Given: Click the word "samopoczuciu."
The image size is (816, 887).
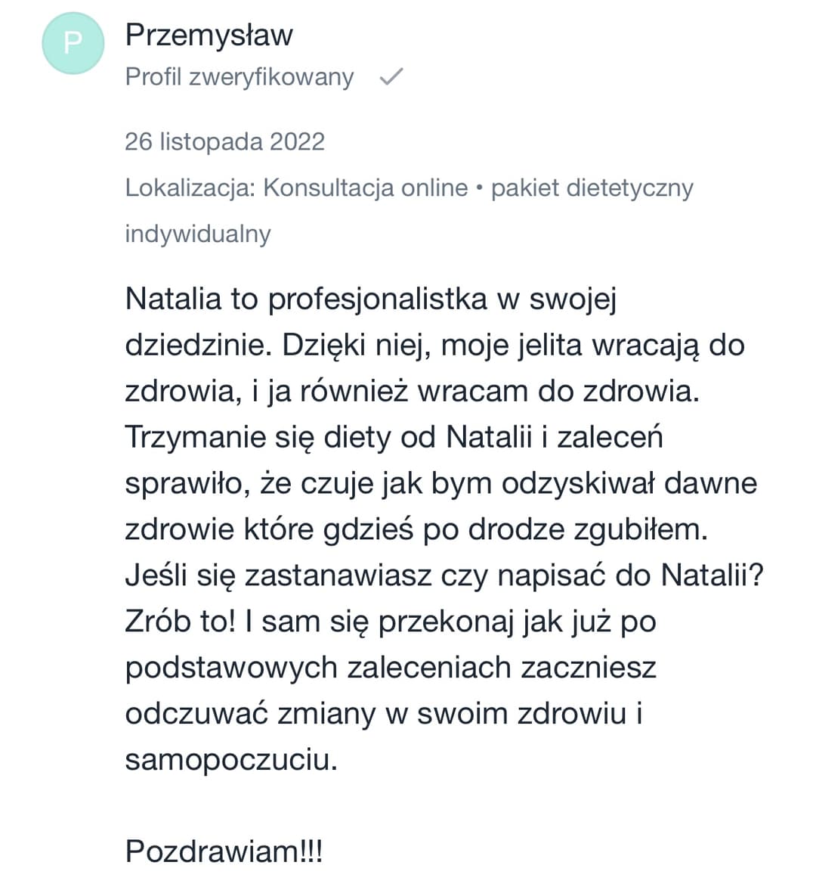Looking at the screenshot, I should pyautogui.click(x=230, y=760).
